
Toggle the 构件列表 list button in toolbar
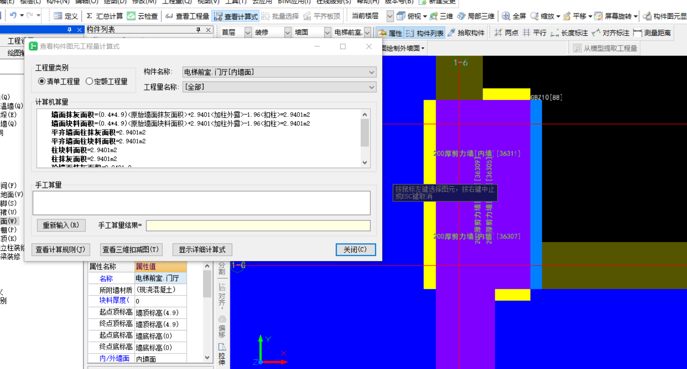coord(425,33)
